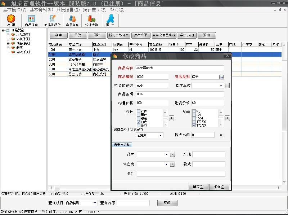Expand the 运动系列 tree node

8,34
